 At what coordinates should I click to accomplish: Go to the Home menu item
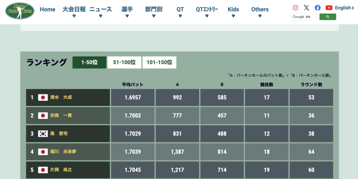[x=48, y=9]
